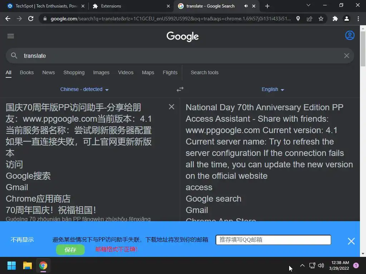The height and width of the screenshot is (274, 366).
Task: Bookmark this page with the star icon
Action: pos(321,19)
